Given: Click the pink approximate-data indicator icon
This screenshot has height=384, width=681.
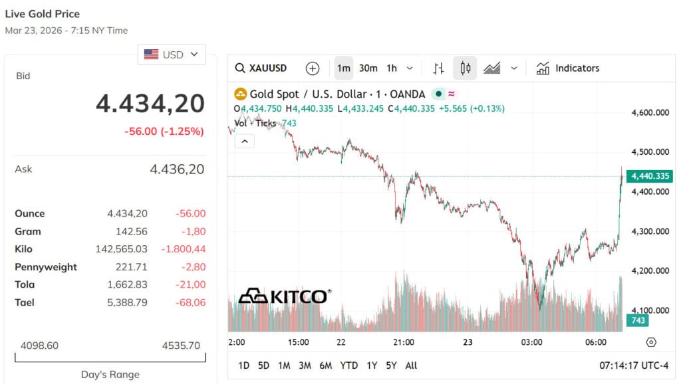Looking at the screenshot, I should pos(452,94).
